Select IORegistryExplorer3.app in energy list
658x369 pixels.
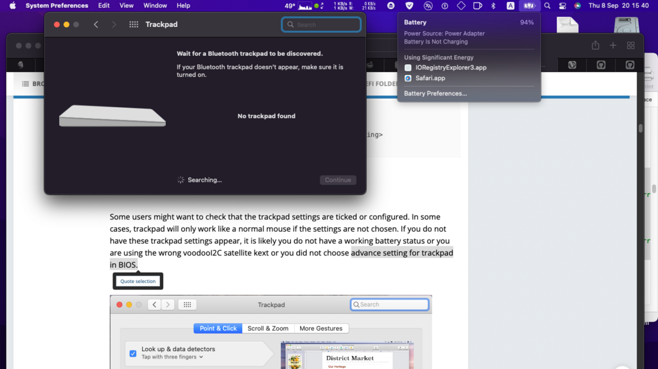click(450, 67)
